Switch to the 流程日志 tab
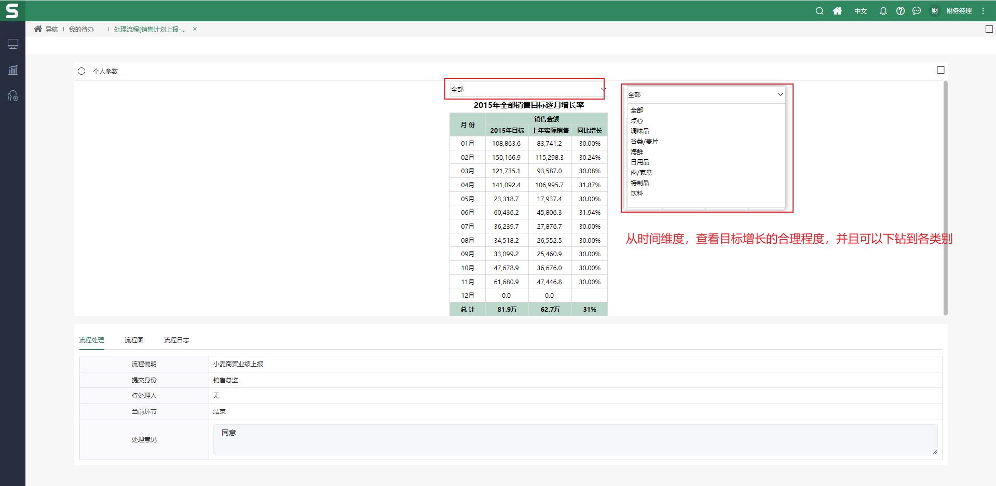Image resolution: width=996 pixels, height=486 pixels. click(x=176, y=340)
